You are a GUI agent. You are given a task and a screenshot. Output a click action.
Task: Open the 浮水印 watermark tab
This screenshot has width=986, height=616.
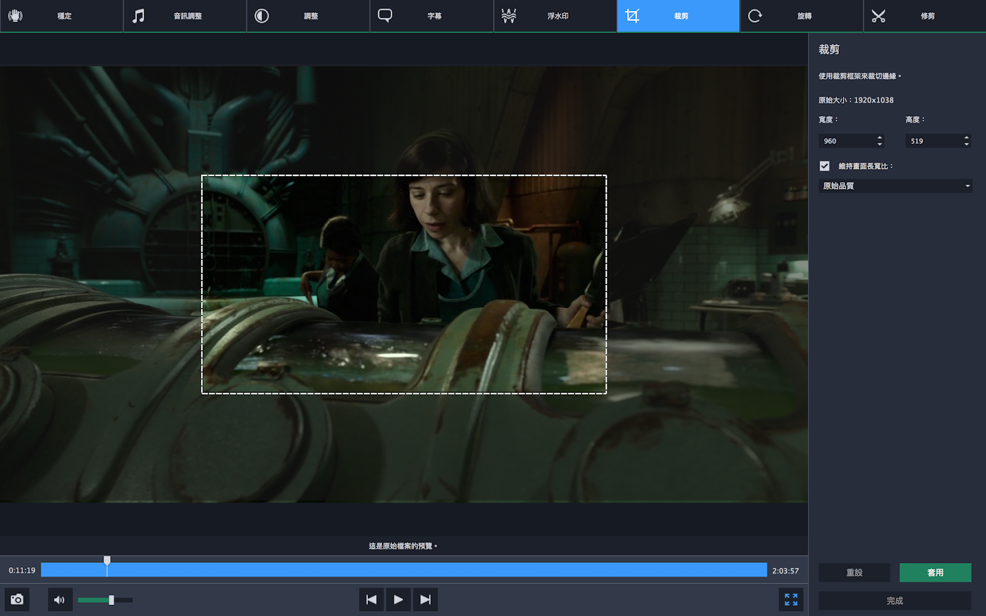555,16
